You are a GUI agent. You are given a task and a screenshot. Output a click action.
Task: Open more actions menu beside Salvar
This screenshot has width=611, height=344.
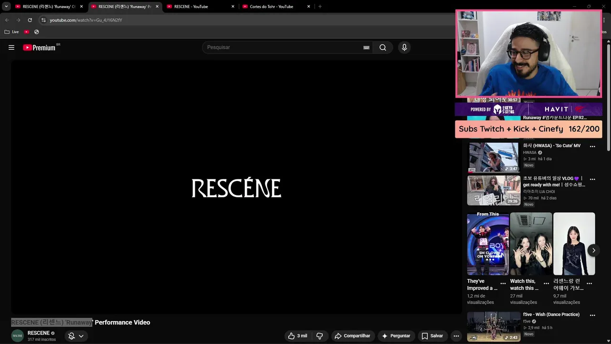point(456,336)
